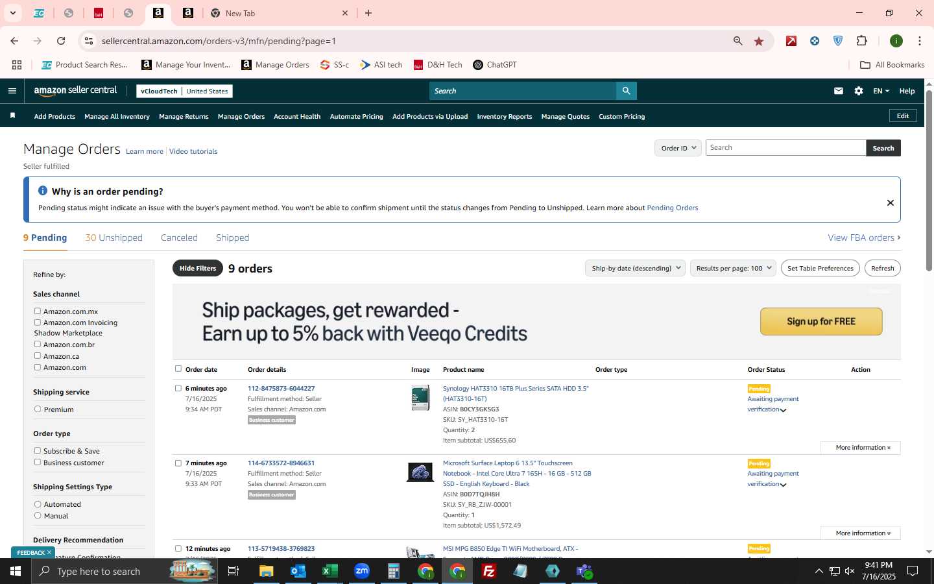This screenshot has height=584, width=934.
Task: Click the Refresh orders button
Action: point(882,268)
